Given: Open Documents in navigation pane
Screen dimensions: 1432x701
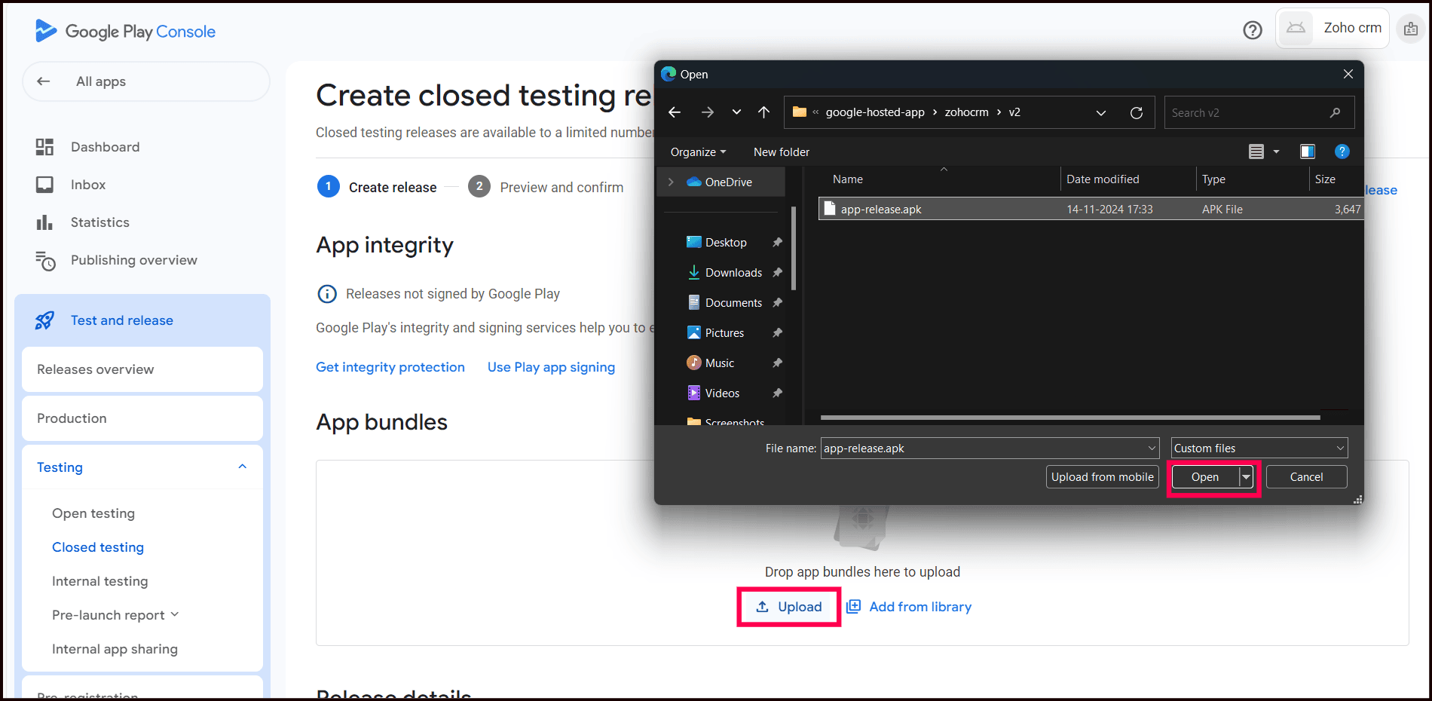Looking at the screenshot, I should point(733,303).
